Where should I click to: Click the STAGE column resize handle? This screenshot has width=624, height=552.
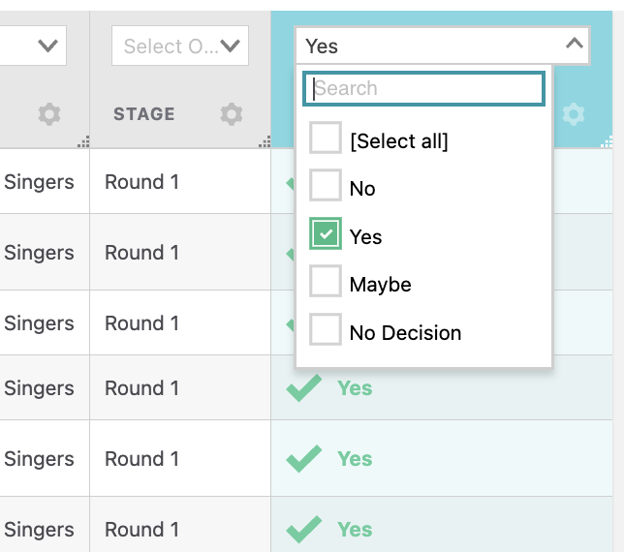(265, 142)
